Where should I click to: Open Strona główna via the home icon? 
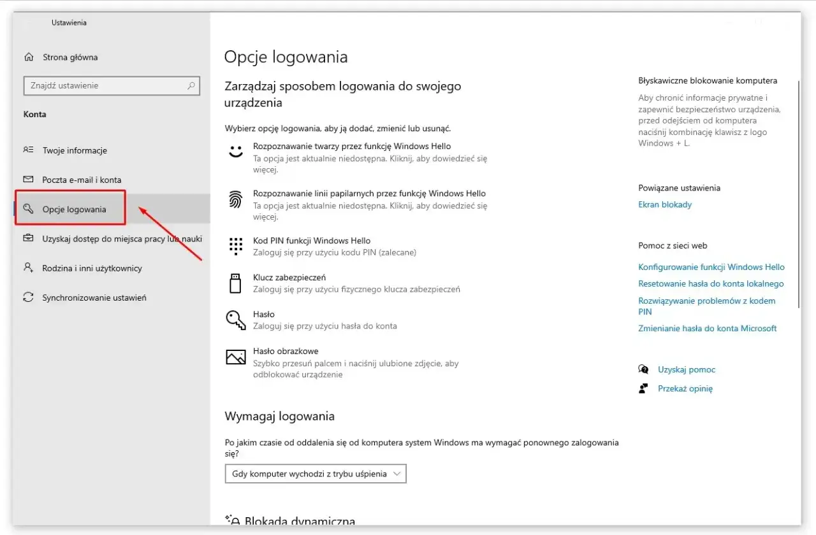pos(28,57)
